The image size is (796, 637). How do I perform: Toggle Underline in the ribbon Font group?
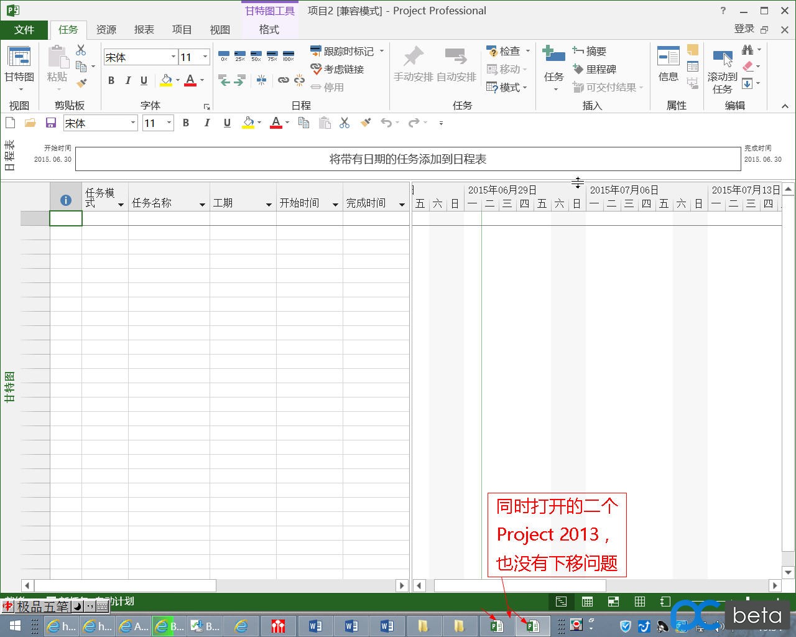(x=144, y=80)
